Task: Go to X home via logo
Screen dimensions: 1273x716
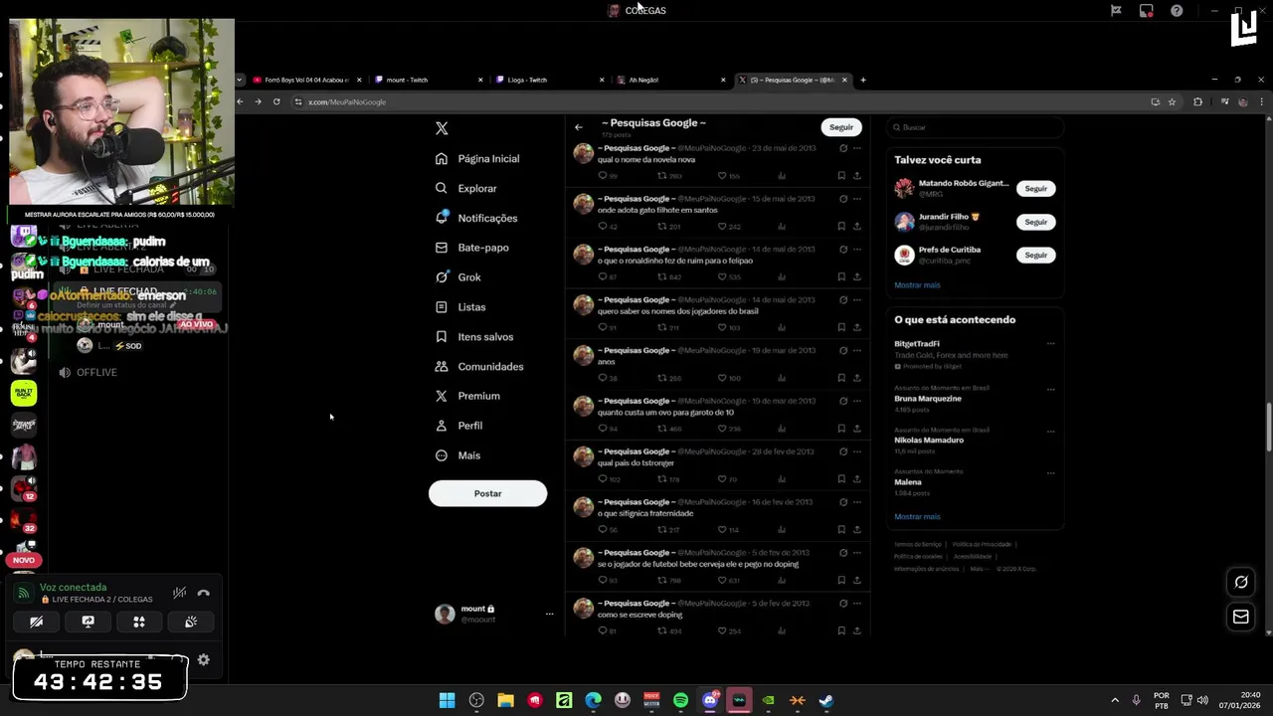Action: click(442, 128)
